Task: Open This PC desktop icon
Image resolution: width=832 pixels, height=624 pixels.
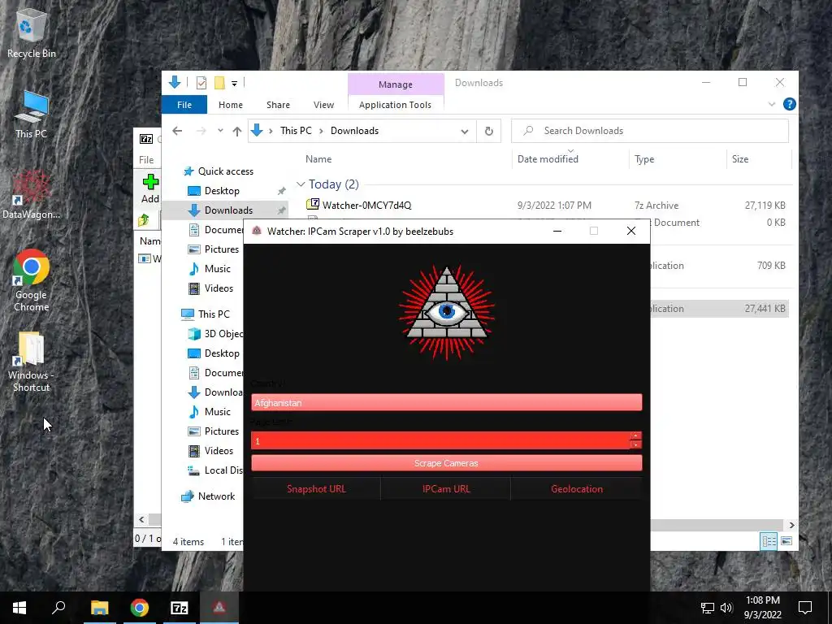Action: [x=32, y=114]
